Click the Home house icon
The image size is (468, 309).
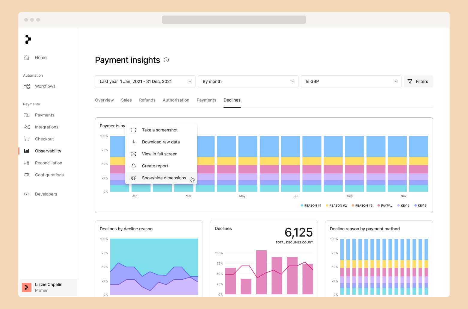(x=27, y=57)
